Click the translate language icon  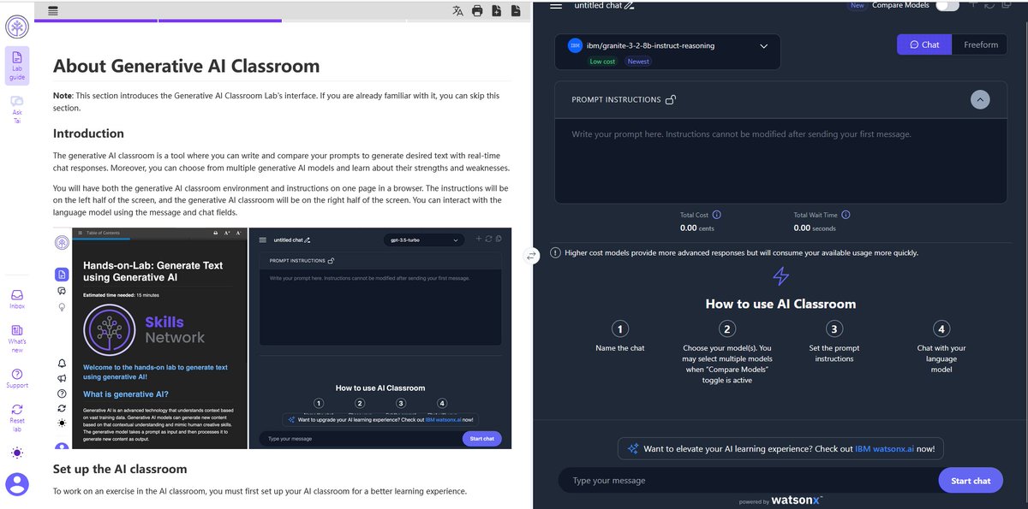coord(458,11)
